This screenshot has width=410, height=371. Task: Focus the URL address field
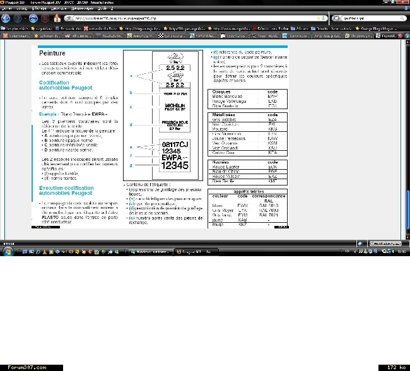pyautogui.click(x=195, y=18)
